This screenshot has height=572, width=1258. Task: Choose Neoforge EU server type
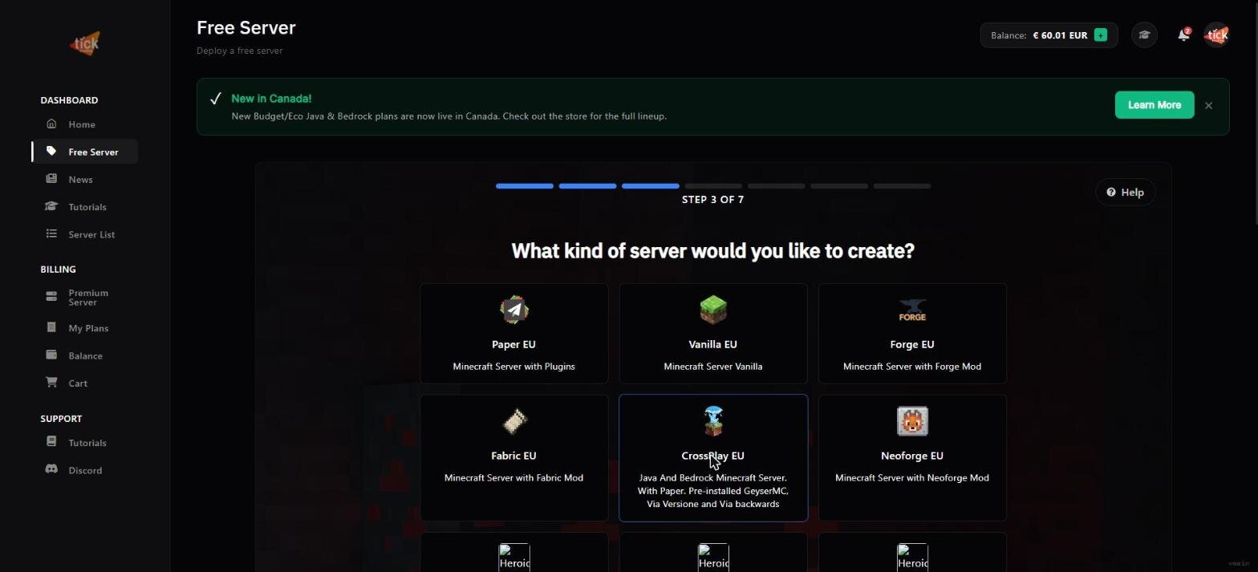(x=912, y=457)
